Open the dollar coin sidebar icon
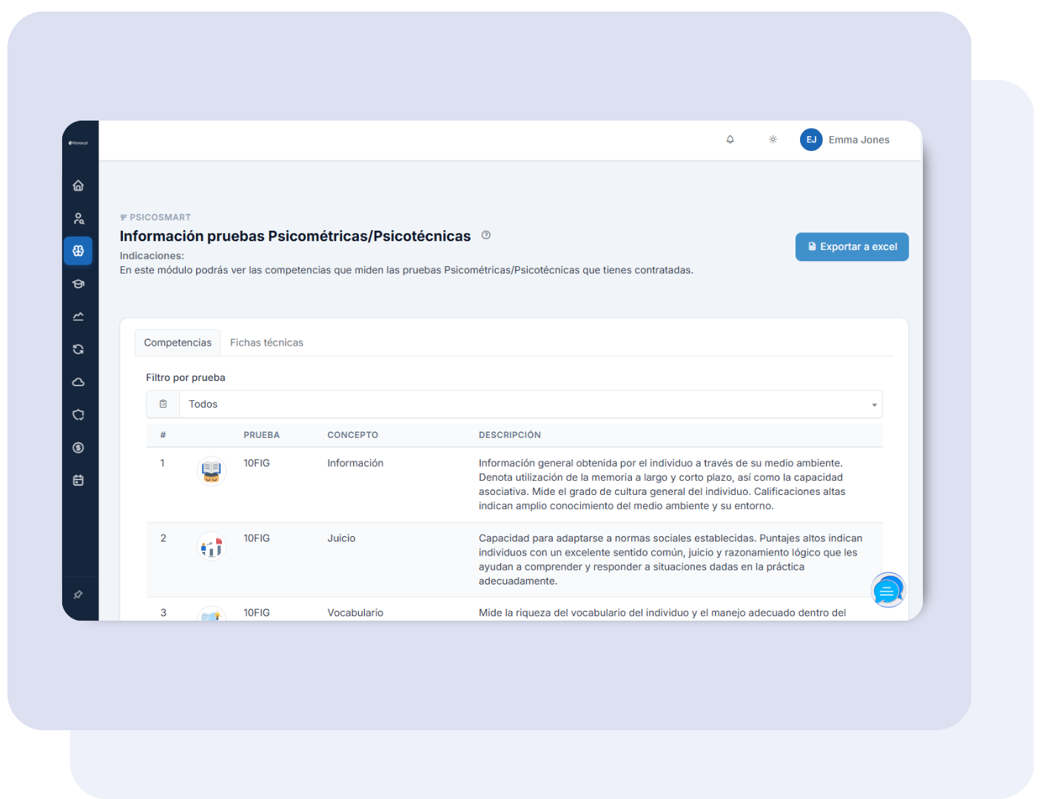 click(x=78, y=448)
